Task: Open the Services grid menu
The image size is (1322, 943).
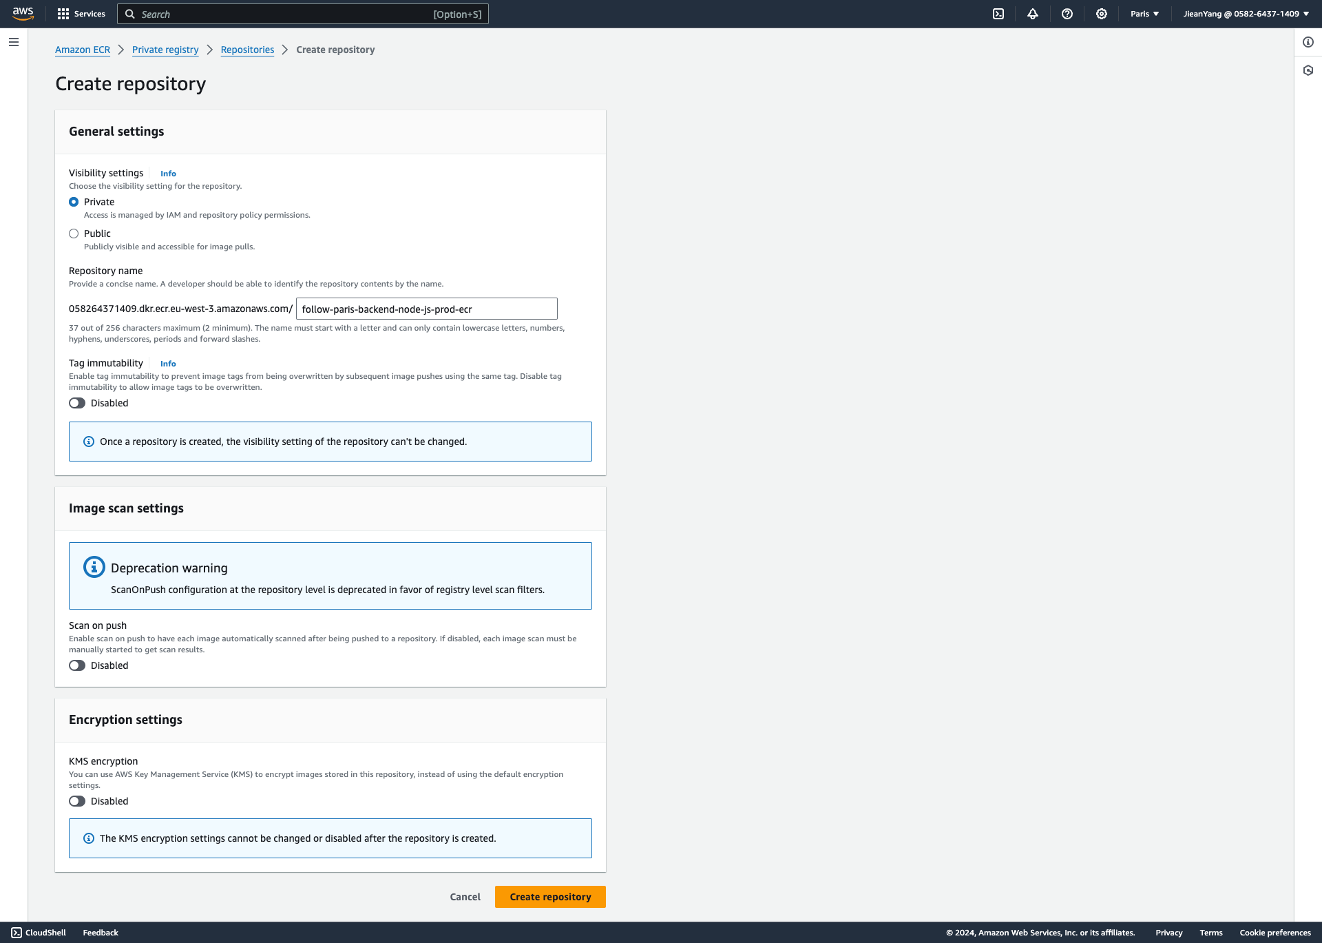Action: click(x=63, y=14)
